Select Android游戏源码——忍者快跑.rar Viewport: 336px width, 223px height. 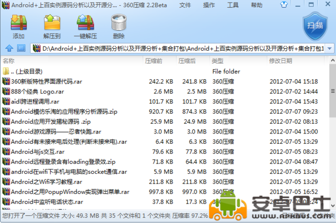[x=56, y=131]
